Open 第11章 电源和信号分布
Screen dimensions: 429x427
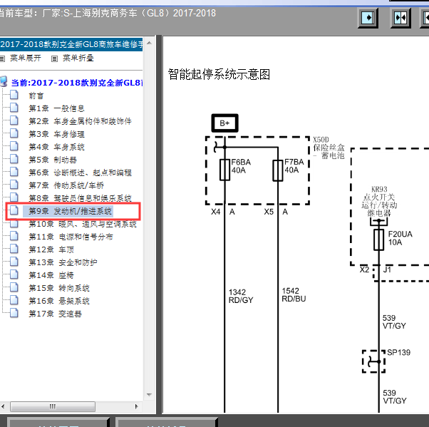tap(71, 237)
